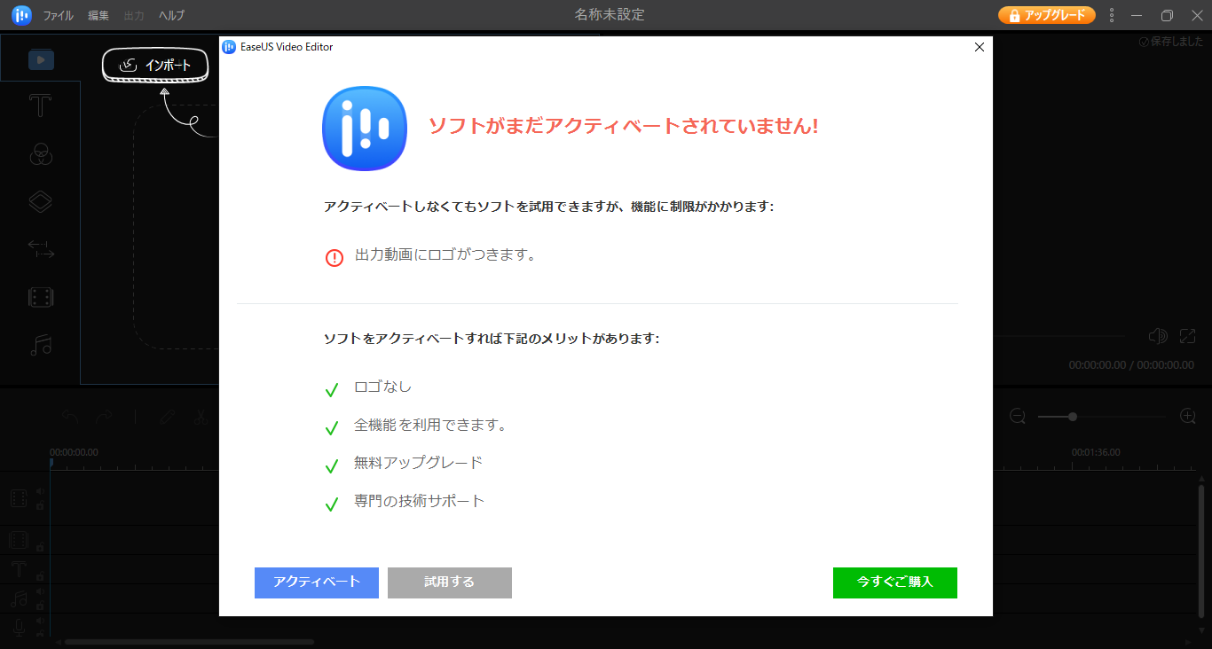Click the fullscreen preview icon
The height and width of the screenshot is (649, 1212).
(1187, 336)
